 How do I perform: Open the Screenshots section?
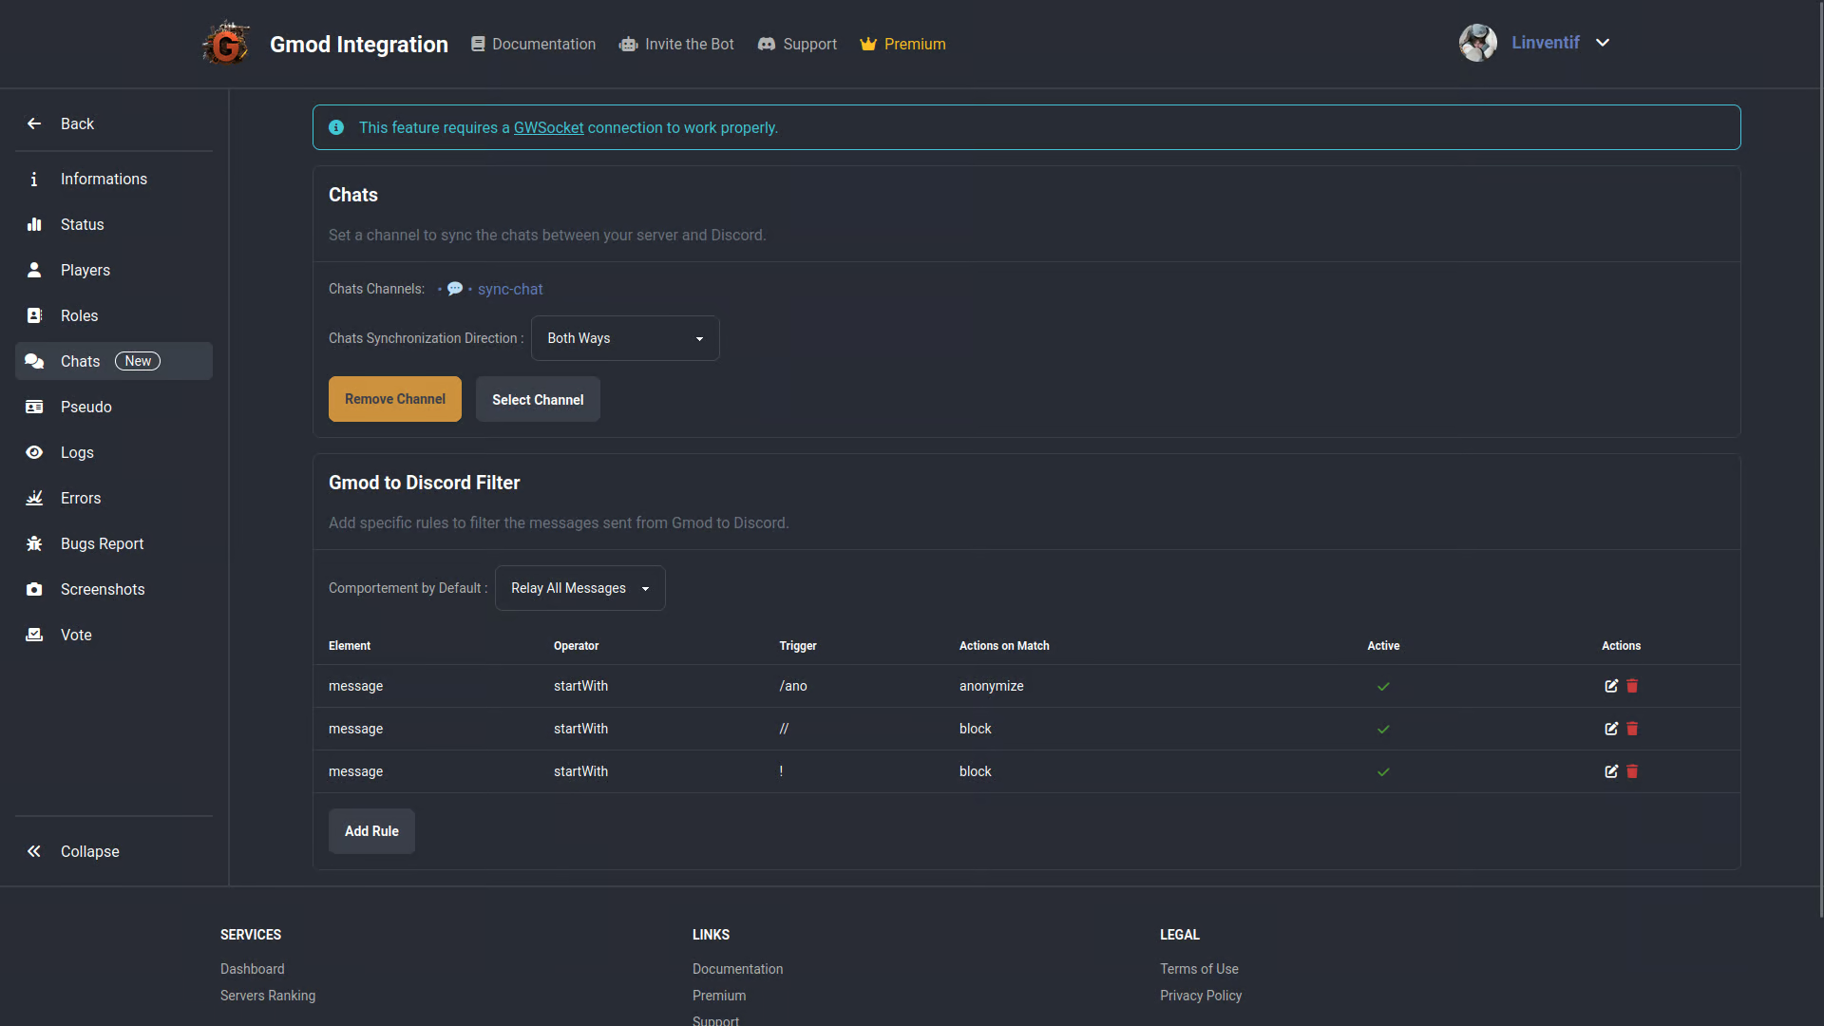(114, 589)
